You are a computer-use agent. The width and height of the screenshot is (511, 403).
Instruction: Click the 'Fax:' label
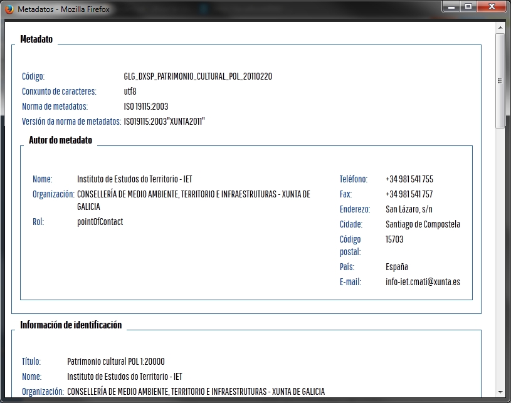click(x=345, y=194)
